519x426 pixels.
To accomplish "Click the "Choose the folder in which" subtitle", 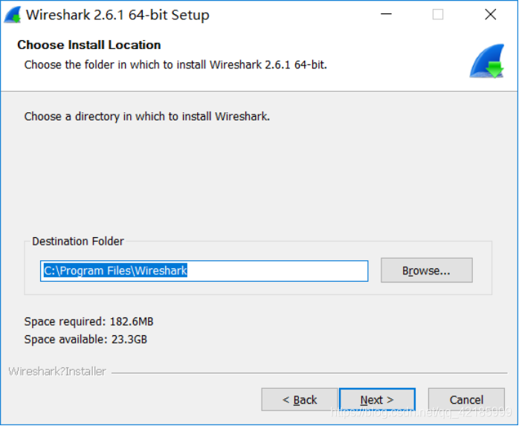I will [x=175, y=65].
